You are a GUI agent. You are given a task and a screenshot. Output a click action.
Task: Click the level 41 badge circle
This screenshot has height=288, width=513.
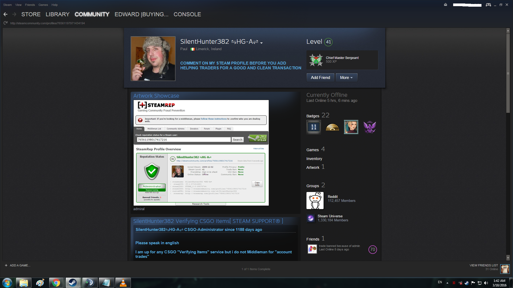pos(328,42)
